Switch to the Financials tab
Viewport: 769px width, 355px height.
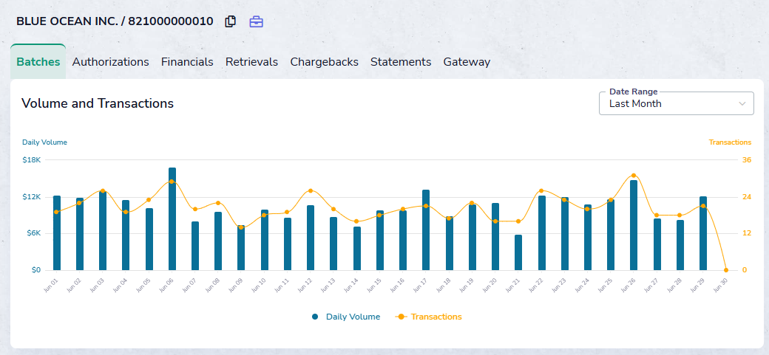point(187,62)
